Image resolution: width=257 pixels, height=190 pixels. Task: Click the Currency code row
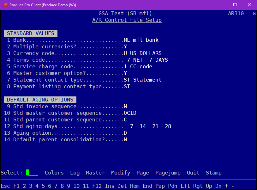pyautogui.click(x=84, y=53)
